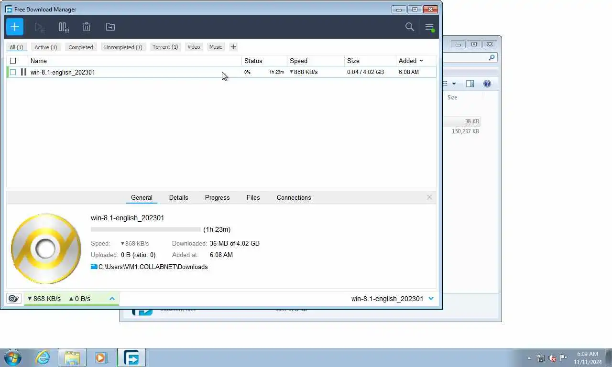Image resolution: width=612 pixels, height=367 pixels.
Task: Click the download progress bar in the General tab
Action: click(x=146, y=230)
